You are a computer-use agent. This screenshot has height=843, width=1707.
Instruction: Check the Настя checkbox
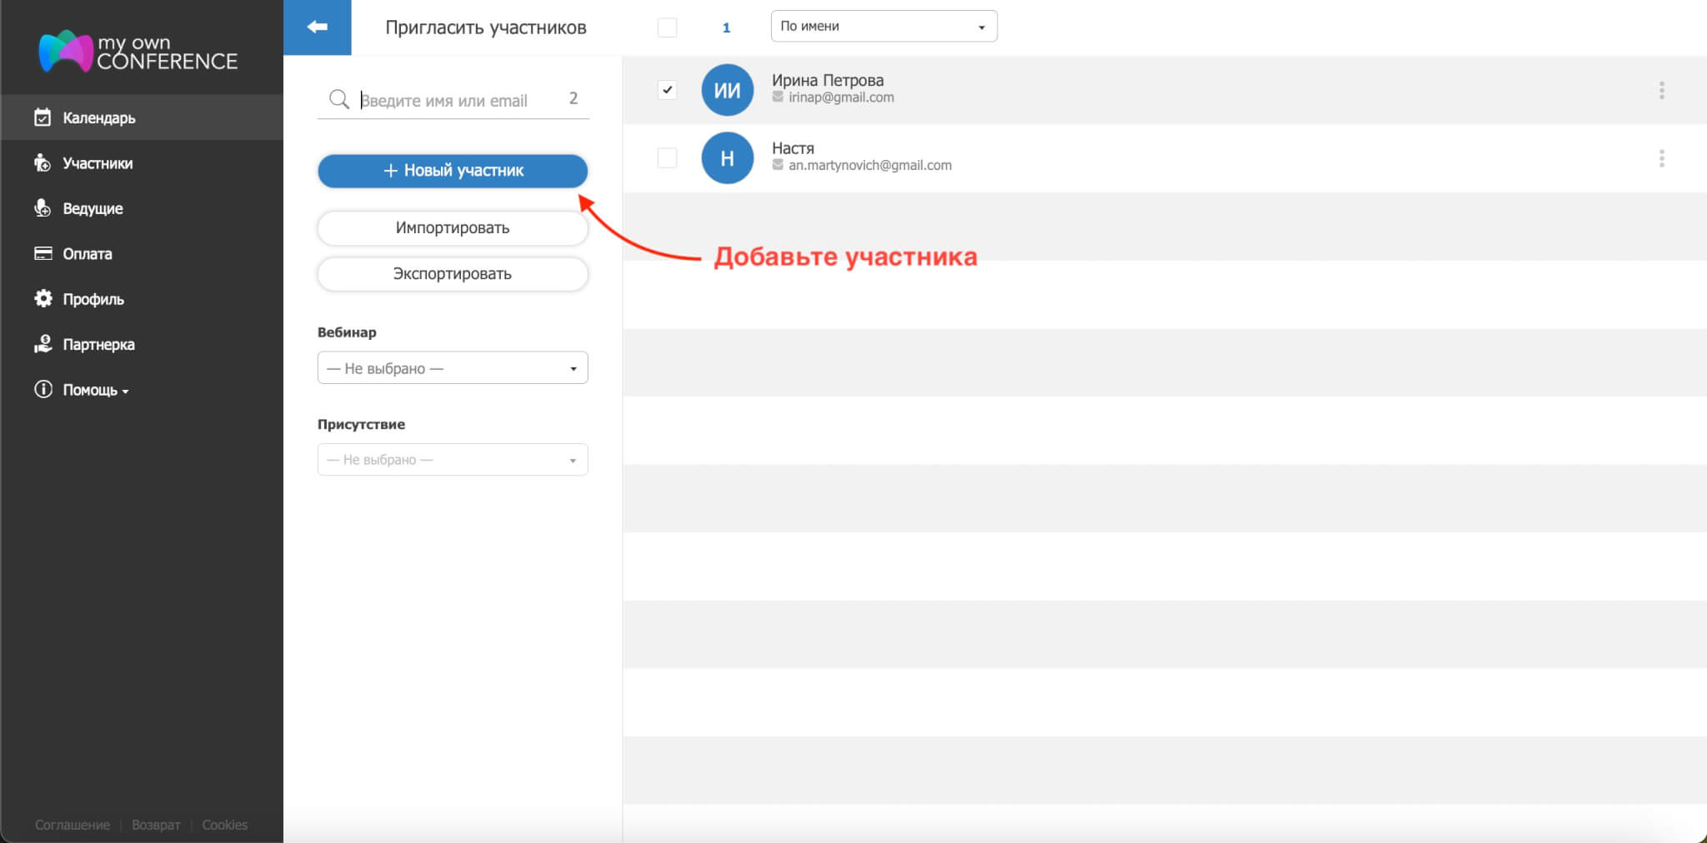[667, 157]
